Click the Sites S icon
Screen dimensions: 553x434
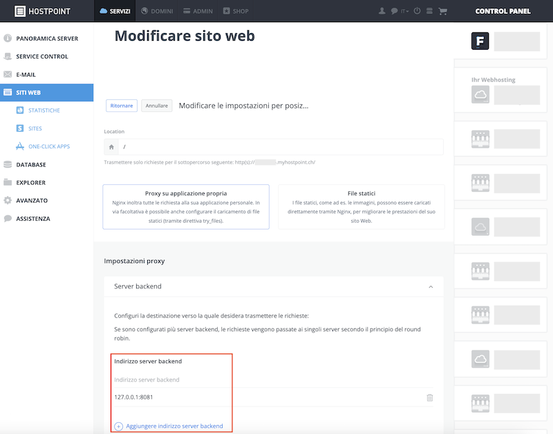coord(20,128)
